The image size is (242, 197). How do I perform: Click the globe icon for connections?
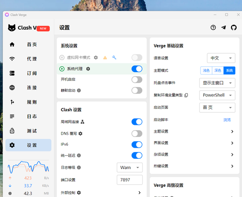[12, 88]
